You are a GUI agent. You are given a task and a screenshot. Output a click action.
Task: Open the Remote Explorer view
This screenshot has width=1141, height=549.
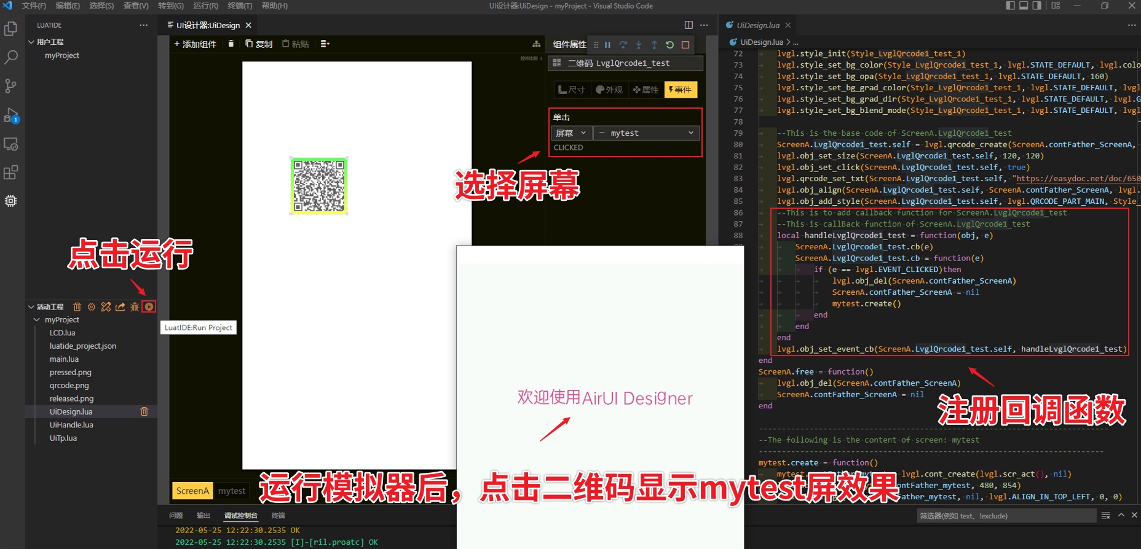pos(11,144)
